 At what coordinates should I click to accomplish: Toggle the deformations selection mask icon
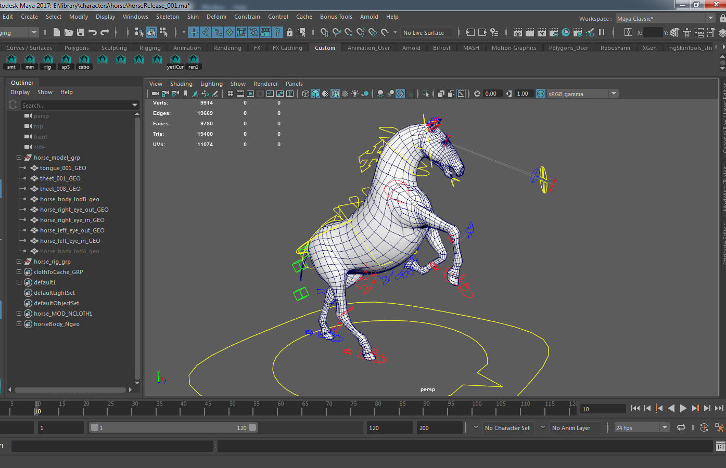(241, 32)
